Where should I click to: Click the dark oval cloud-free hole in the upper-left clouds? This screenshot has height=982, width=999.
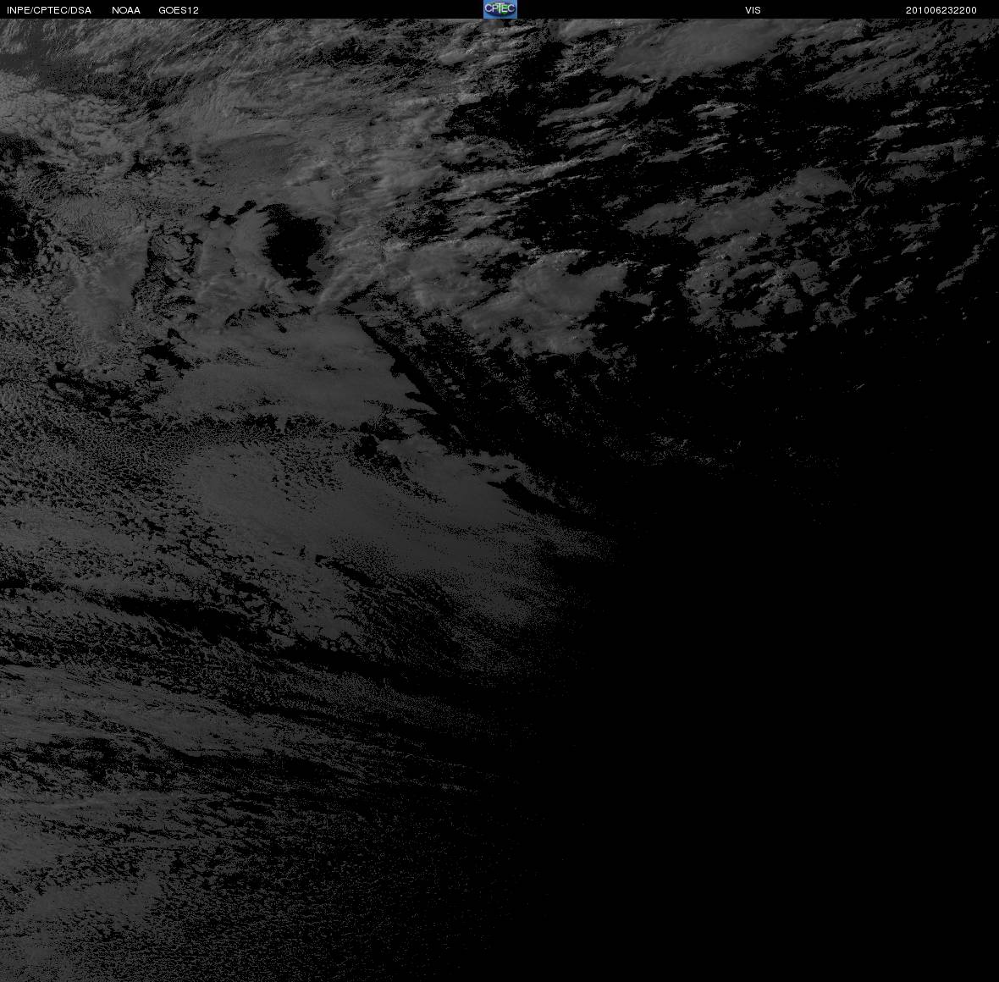295,242
